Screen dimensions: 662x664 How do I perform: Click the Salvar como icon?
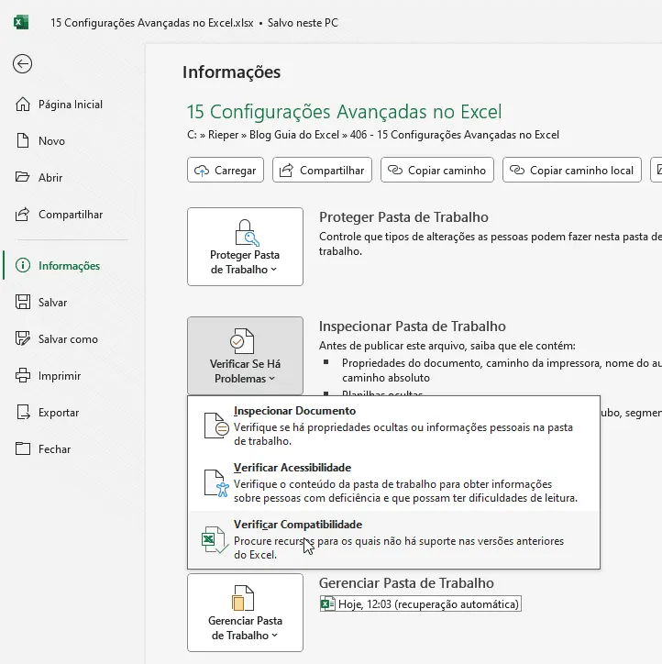[23, 338]
